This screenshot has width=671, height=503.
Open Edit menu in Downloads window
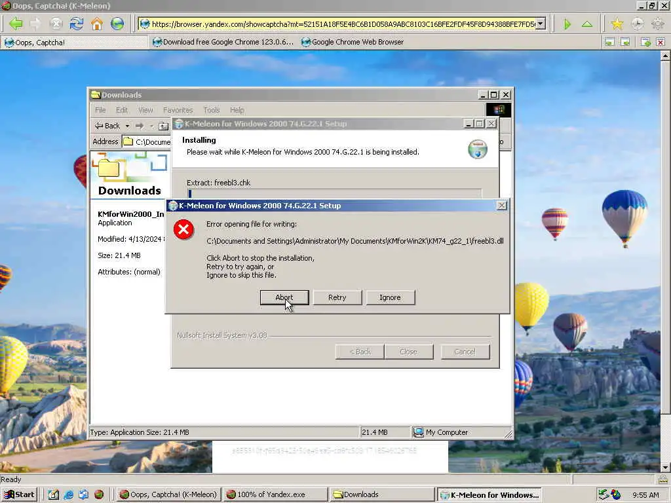(122, 110)
